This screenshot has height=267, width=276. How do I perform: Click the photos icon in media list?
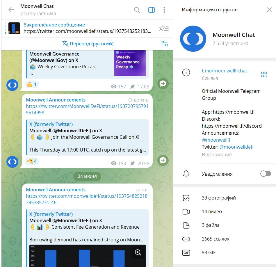pyautogui.click(x=186, y=198)
